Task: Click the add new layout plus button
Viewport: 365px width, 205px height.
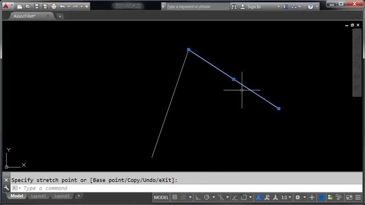Action: click(x=79, y=196)
